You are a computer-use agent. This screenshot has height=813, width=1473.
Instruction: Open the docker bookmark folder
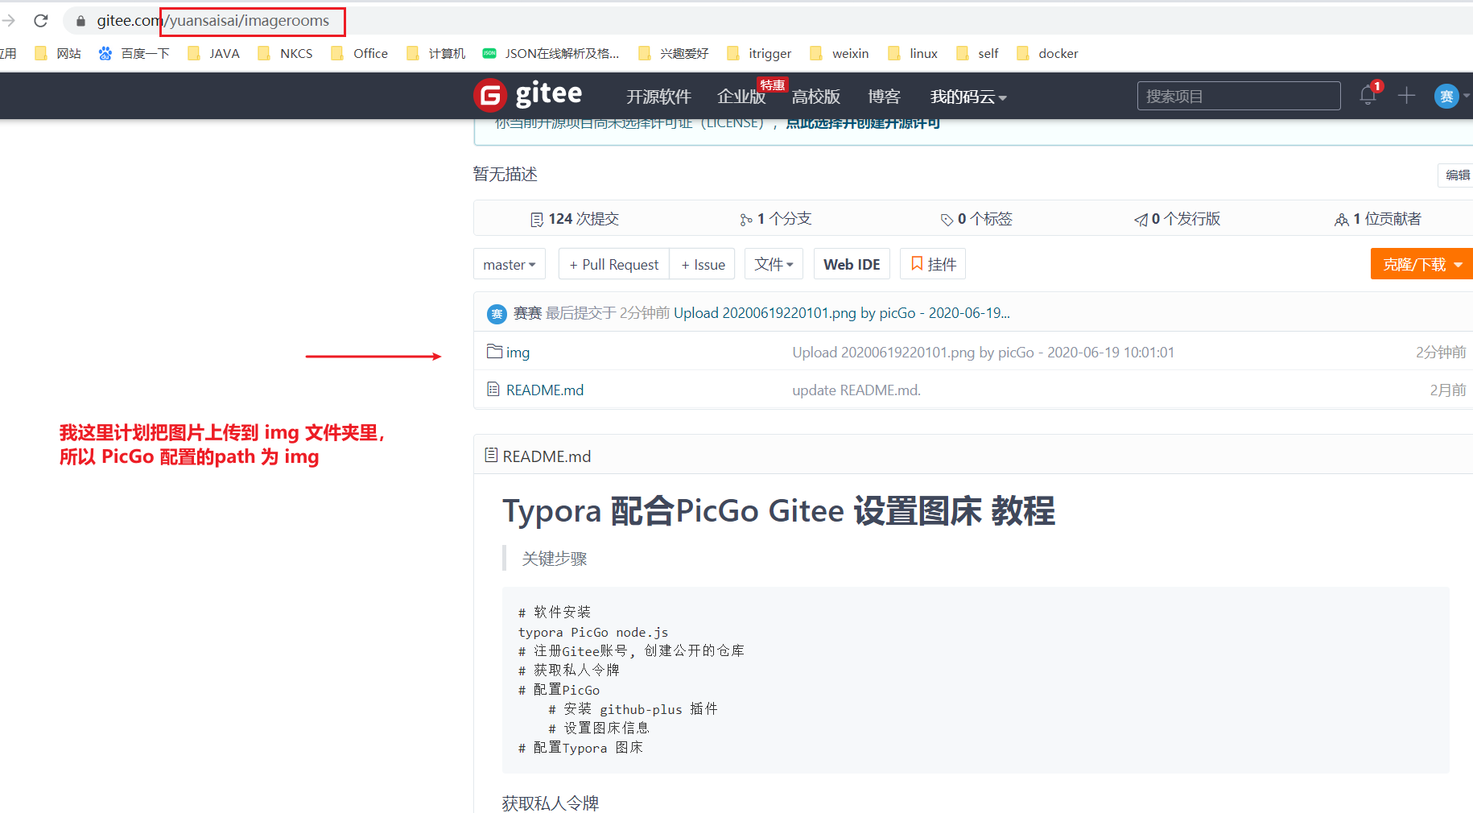(x=1046, y=53)
